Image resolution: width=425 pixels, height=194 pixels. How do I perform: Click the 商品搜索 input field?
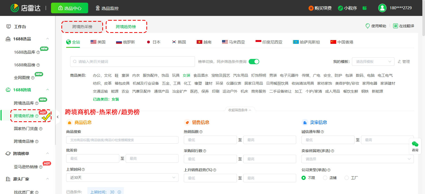[122, 140]
